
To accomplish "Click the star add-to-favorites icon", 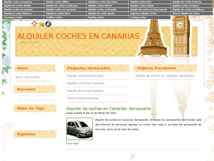I will tap(42, 24).
